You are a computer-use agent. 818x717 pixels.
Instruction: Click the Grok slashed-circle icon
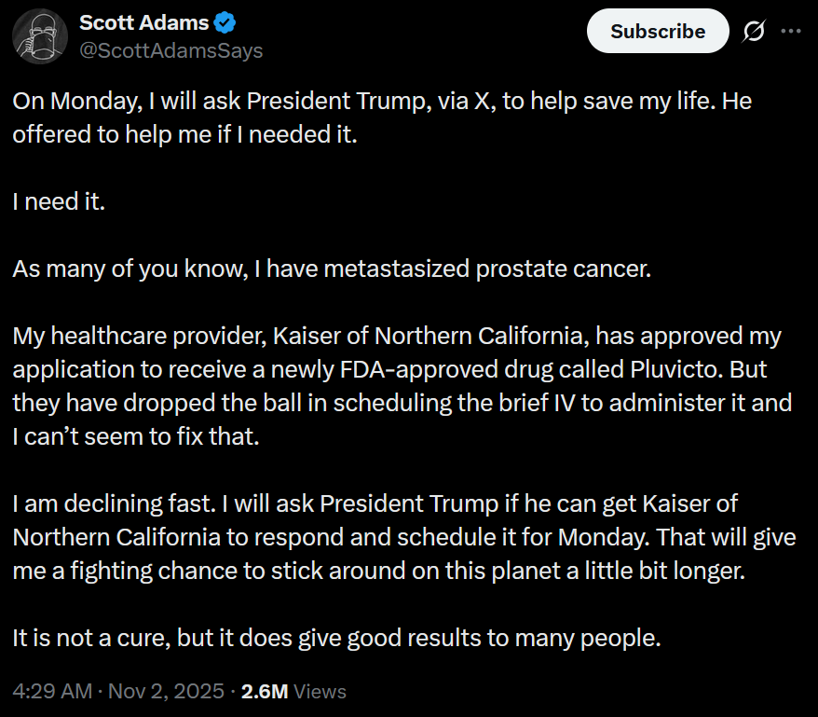[x=753, y=31]
